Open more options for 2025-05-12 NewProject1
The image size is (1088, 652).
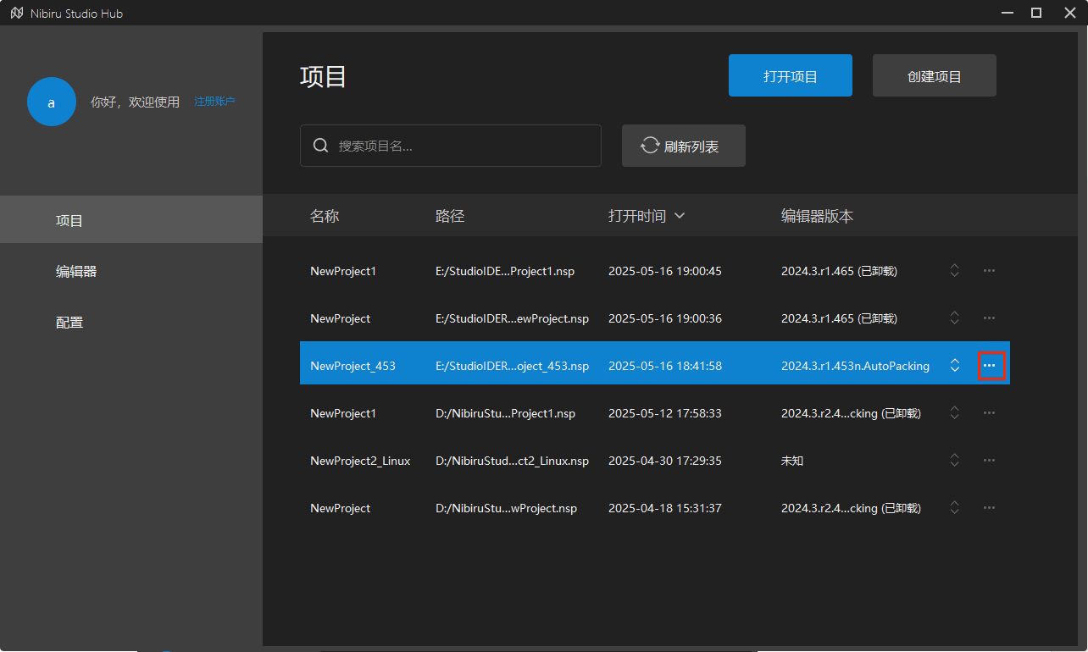coord(989,413)
